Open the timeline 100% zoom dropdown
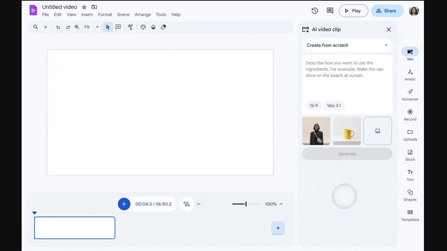This screenshot has width=447, height=251. click(x=274, y=204)
